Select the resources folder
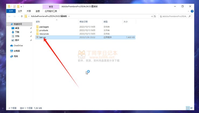The width and height of the screenshot is (199, 113). tap(44, 34)
